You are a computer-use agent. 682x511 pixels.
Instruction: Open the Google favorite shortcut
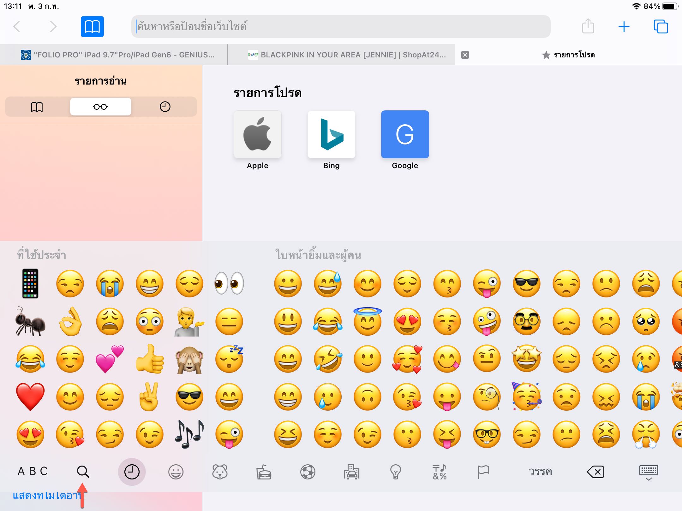(x=405, y=134)
